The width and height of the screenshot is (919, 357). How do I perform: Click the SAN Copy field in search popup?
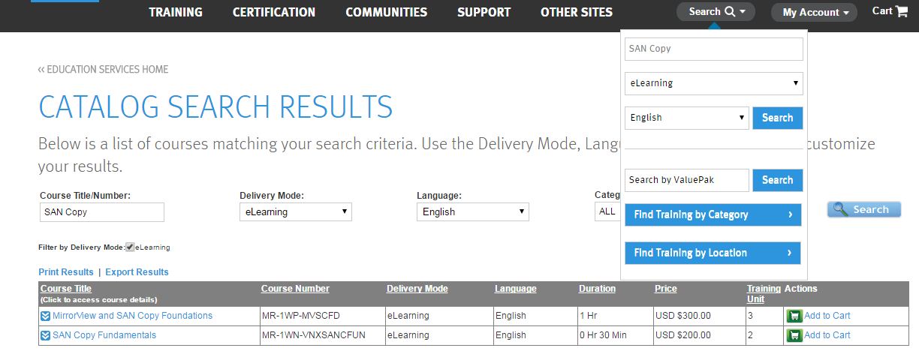coord(714,49)
